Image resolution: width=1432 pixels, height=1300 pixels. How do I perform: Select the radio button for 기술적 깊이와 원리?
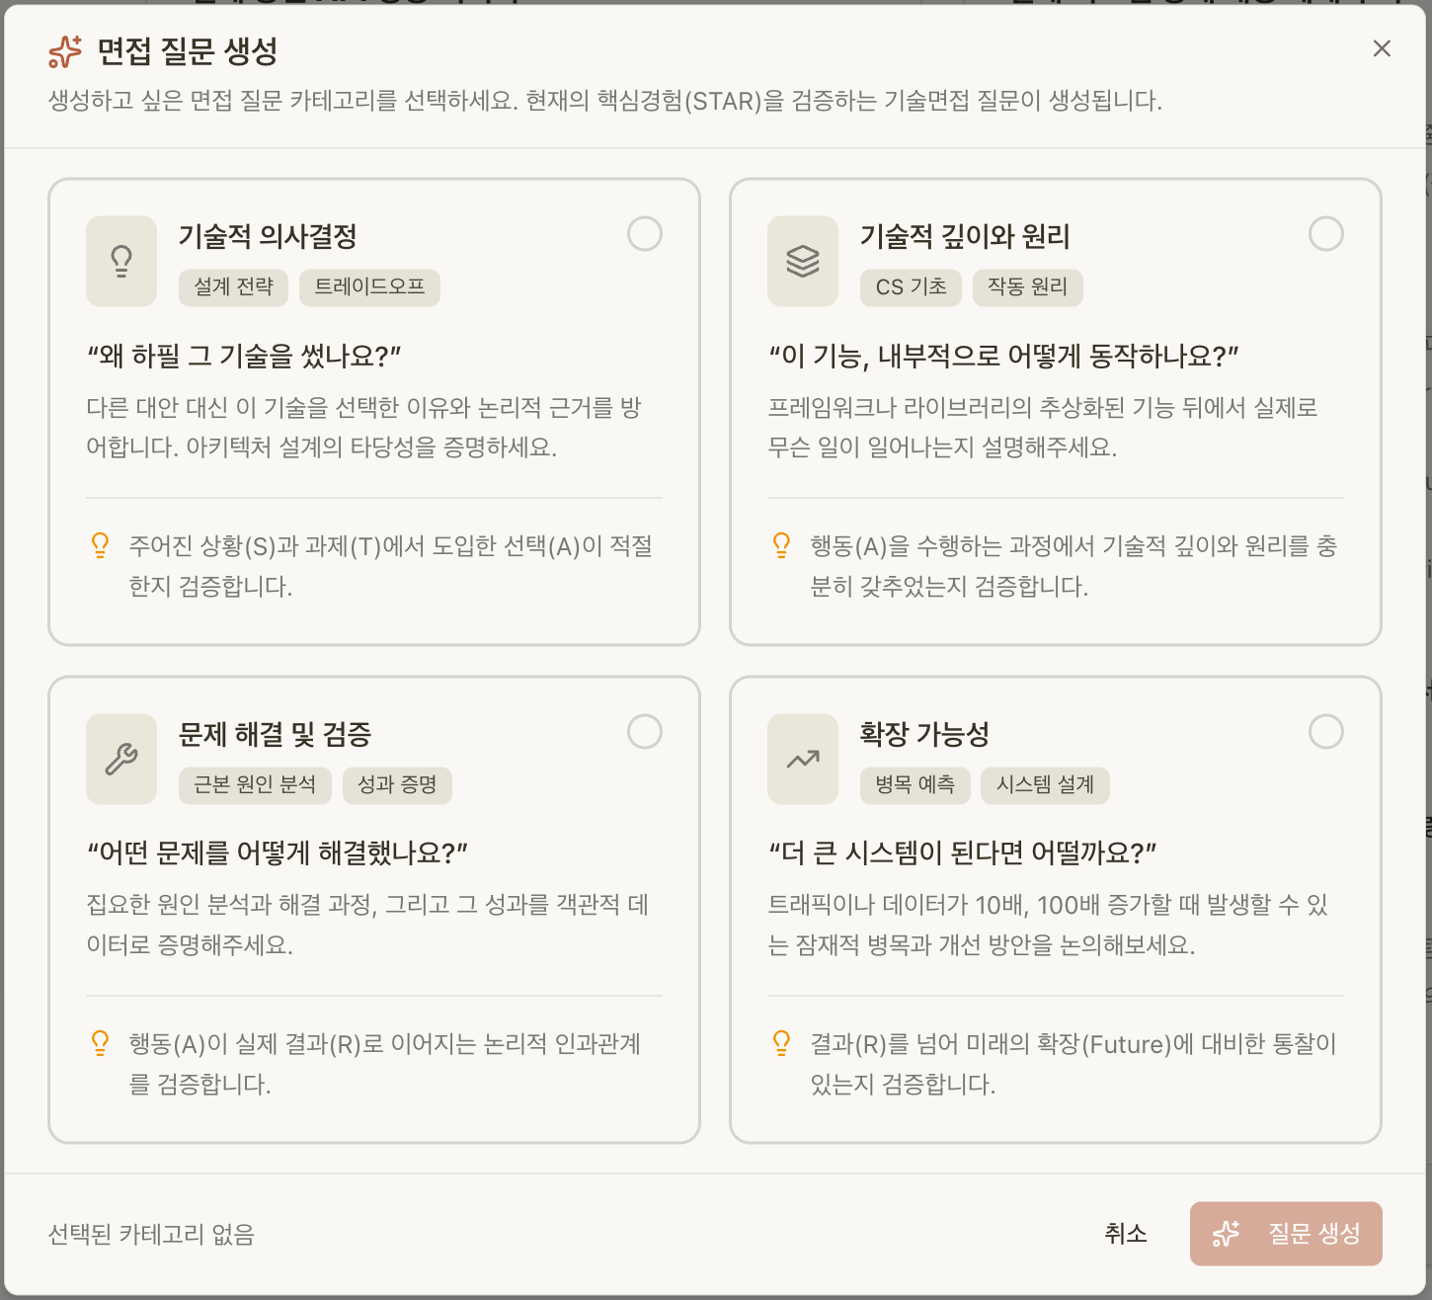pyautogui.click(x=1326, y=234)
